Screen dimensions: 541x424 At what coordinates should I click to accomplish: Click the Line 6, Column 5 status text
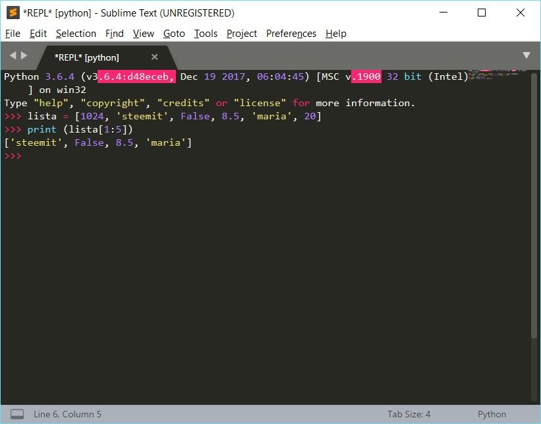[x=67, y=414]
